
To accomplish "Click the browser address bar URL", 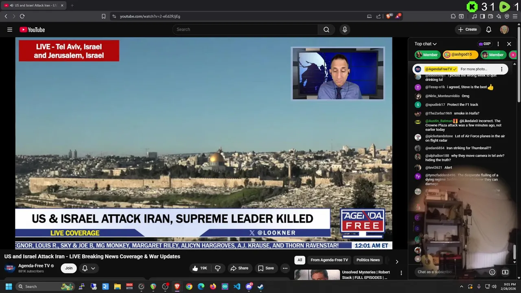I will [150, 16].
